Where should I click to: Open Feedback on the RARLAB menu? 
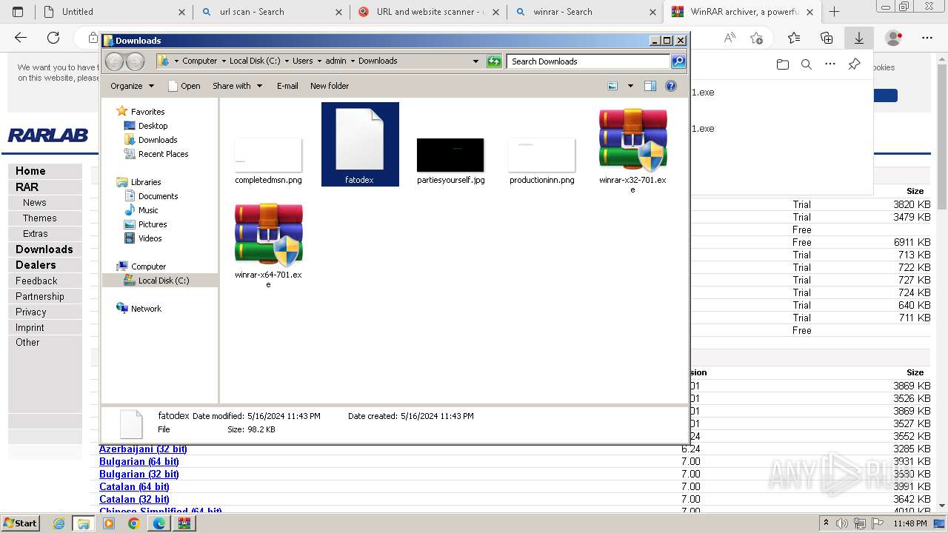[36, 281]
